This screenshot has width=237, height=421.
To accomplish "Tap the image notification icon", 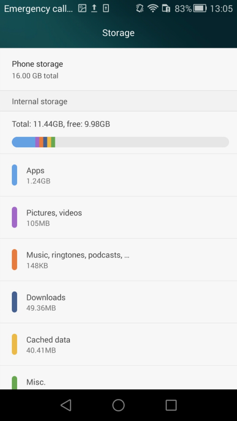I will pos(82,8).
